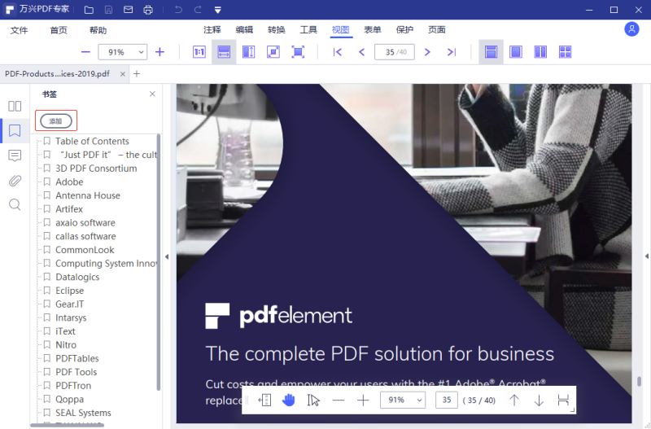Screen dimensions: 651x429
Task: Open the 帮助 menu
Action: (98, 30)
